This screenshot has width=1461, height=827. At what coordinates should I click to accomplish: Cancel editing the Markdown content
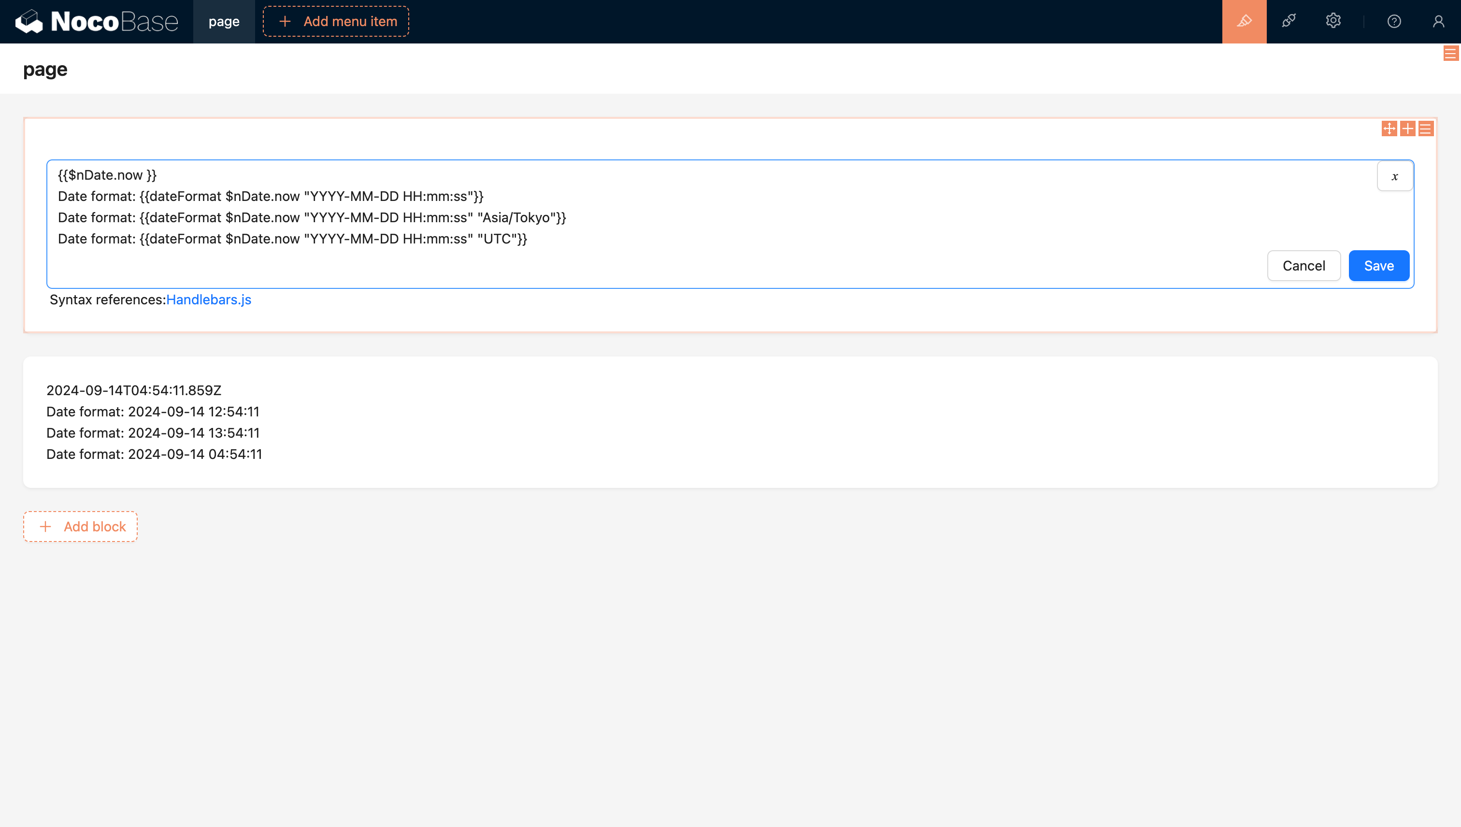1303,265
